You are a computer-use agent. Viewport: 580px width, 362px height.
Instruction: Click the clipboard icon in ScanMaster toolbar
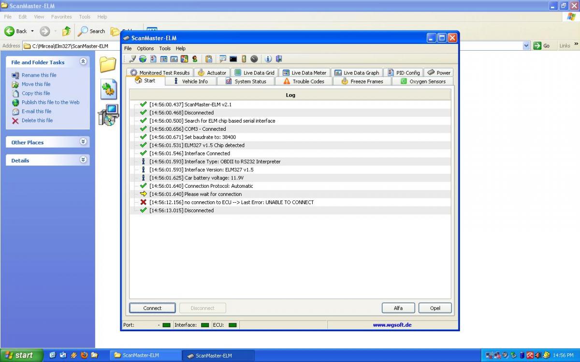click(x=209, y=59)
